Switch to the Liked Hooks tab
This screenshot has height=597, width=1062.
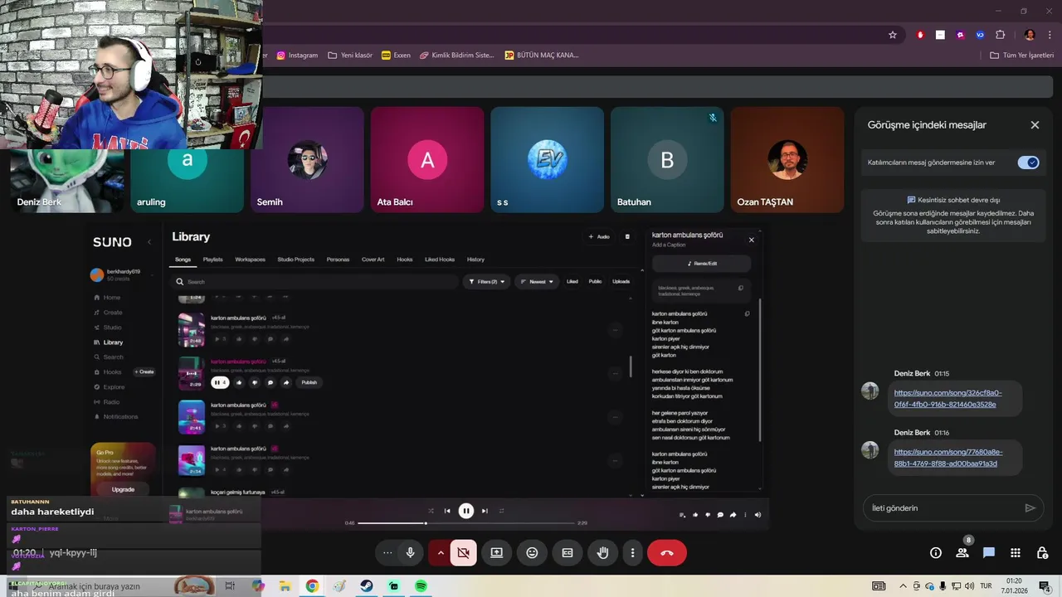(x=441, y=260)
